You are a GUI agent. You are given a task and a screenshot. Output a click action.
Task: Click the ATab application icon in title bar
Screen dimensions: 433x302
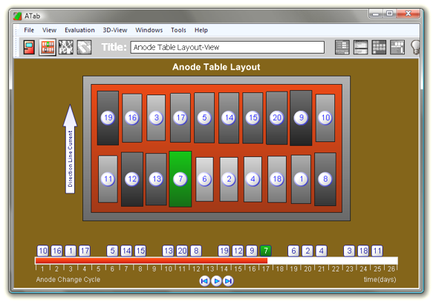[17, 16]
